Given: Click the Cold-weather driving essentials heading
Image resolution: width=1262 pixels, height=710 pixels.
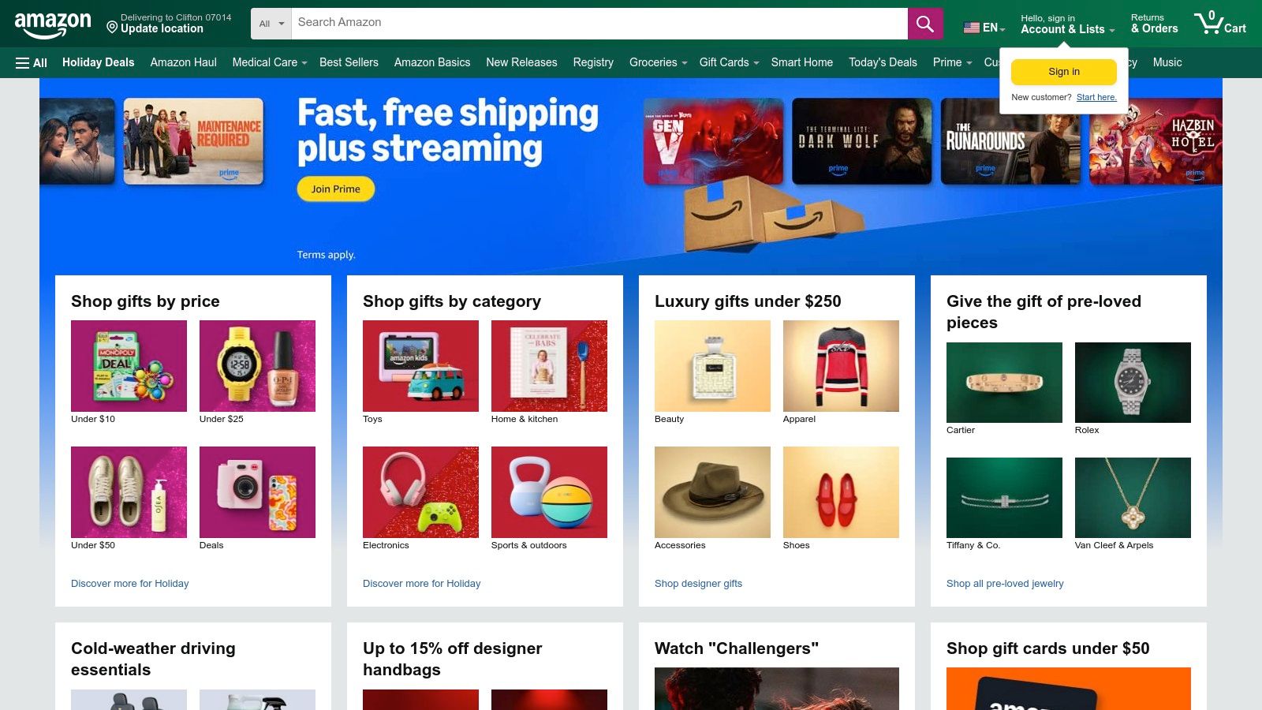Looking at the screenshot, I should point(153,659).
